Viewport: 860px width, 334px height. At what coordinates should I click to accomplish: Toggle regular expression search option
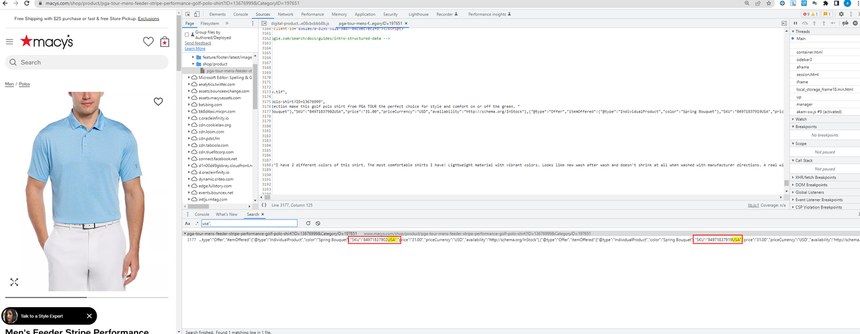[197, 223]
